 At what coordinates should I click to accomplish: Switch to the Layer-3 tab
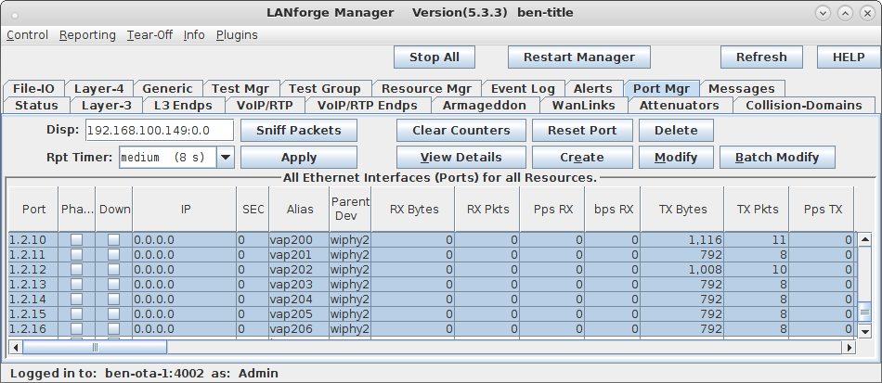click(x=107, y=105)
